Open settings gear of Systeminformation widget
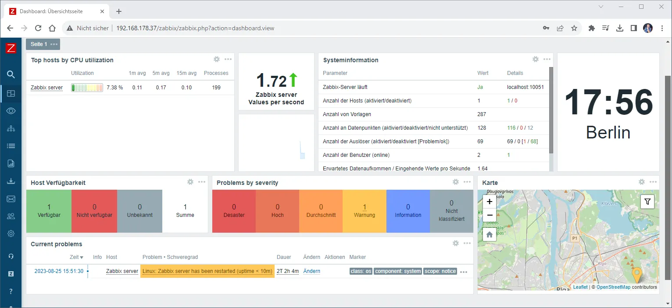The height and width of the screenshot is (308, 672). coord(535,60)
